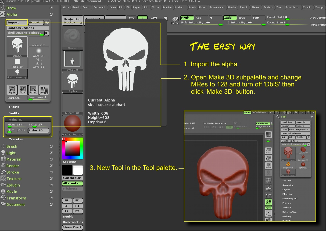Screen dimensions: 326x231
Task: Open the Zplugin menu in top bar
Action: click(x=307, y=8)
